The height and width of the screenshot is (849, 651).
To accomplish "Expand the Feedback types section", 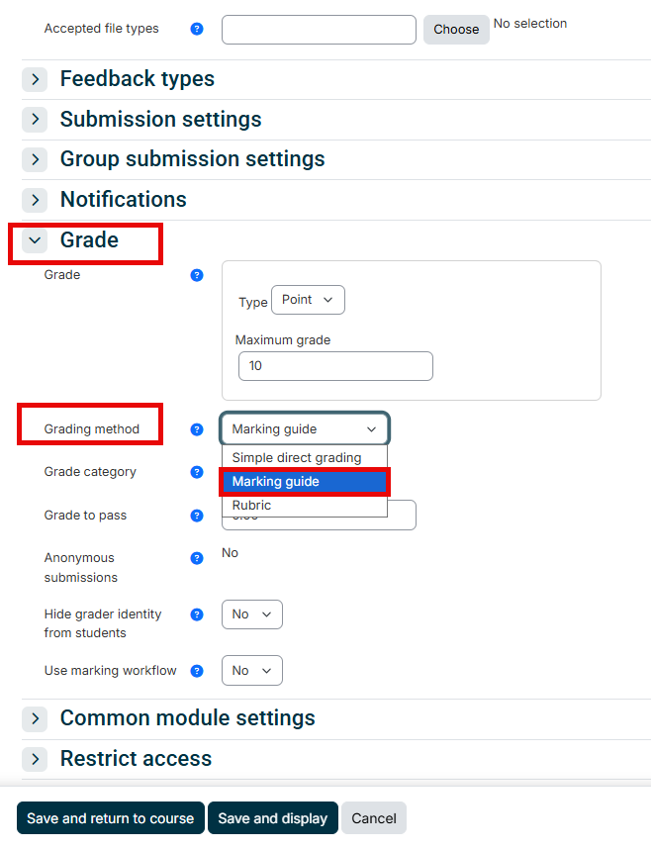I will click(36, 79).
